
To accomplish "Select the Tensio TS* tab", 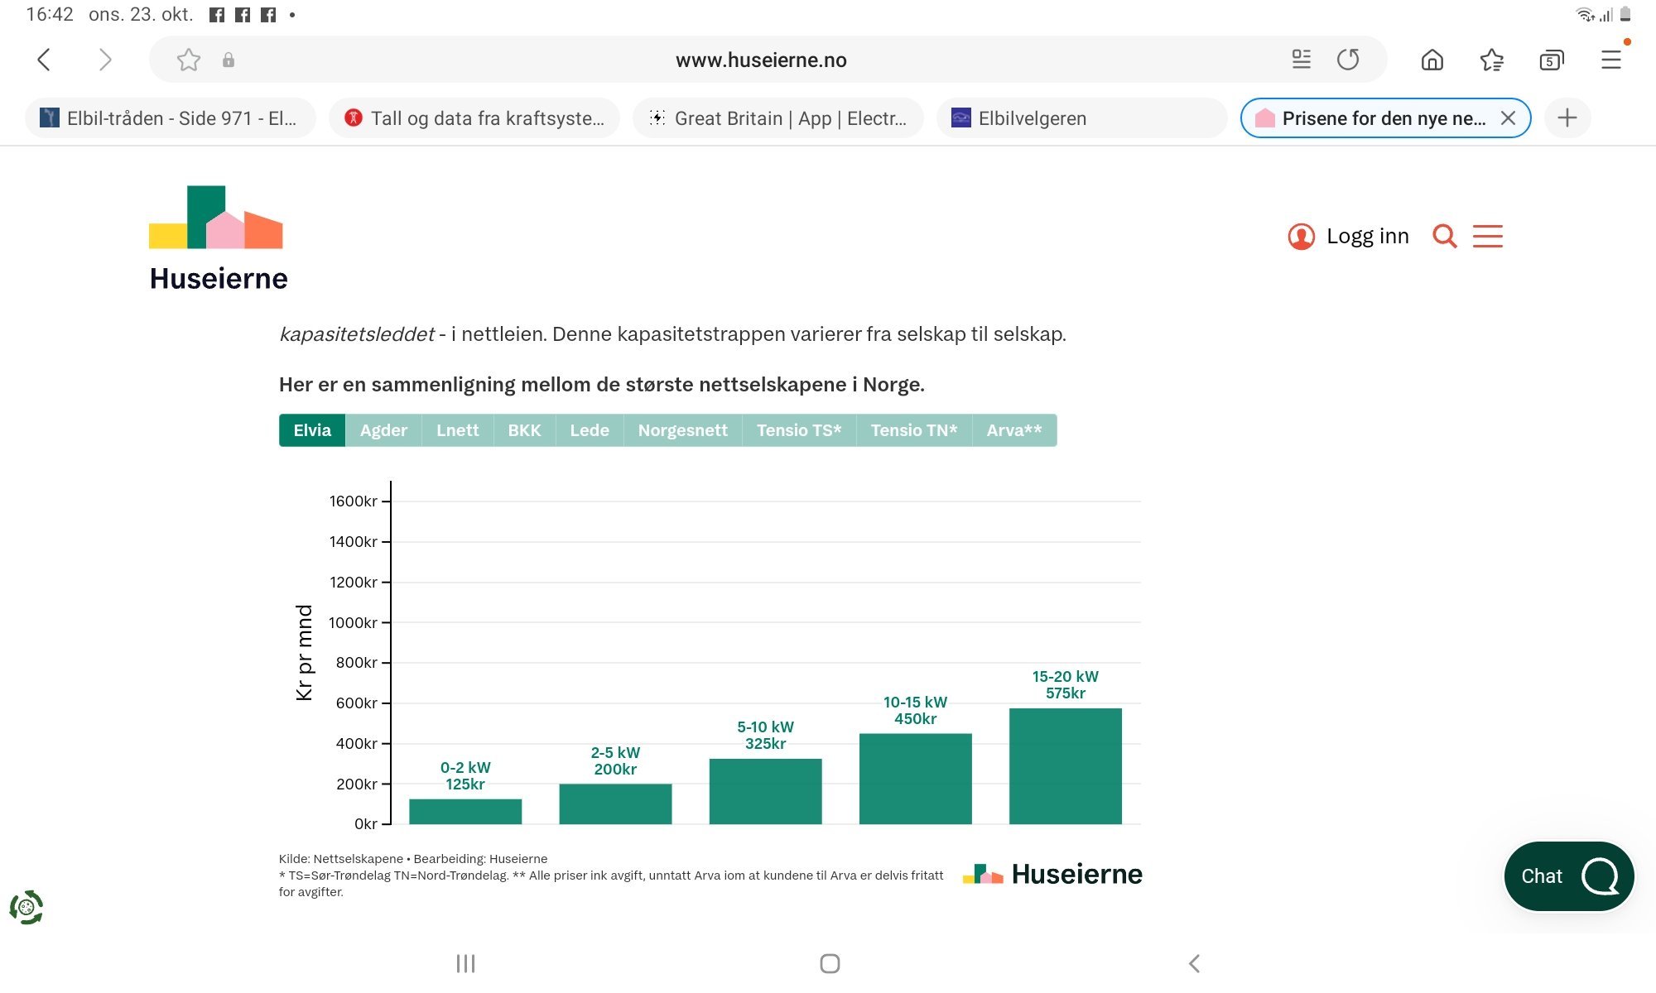I will (799, 430).
